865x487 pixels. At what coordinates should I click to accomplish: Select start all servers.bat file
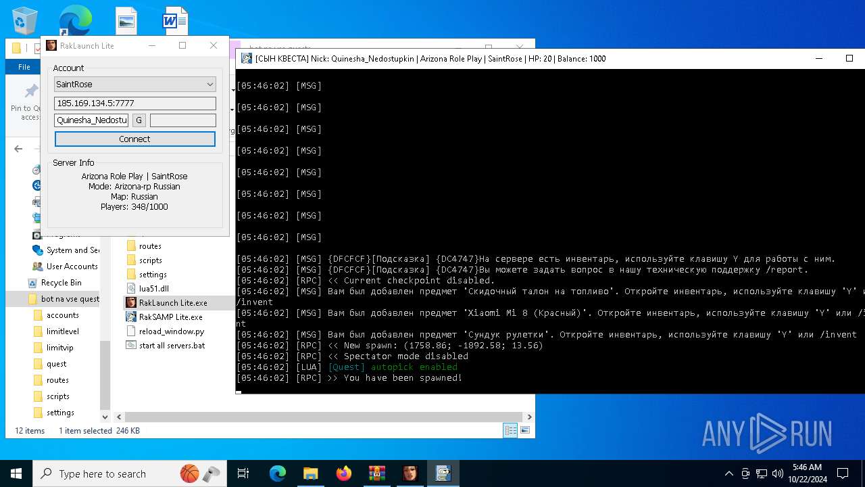[x=172, y=346]
